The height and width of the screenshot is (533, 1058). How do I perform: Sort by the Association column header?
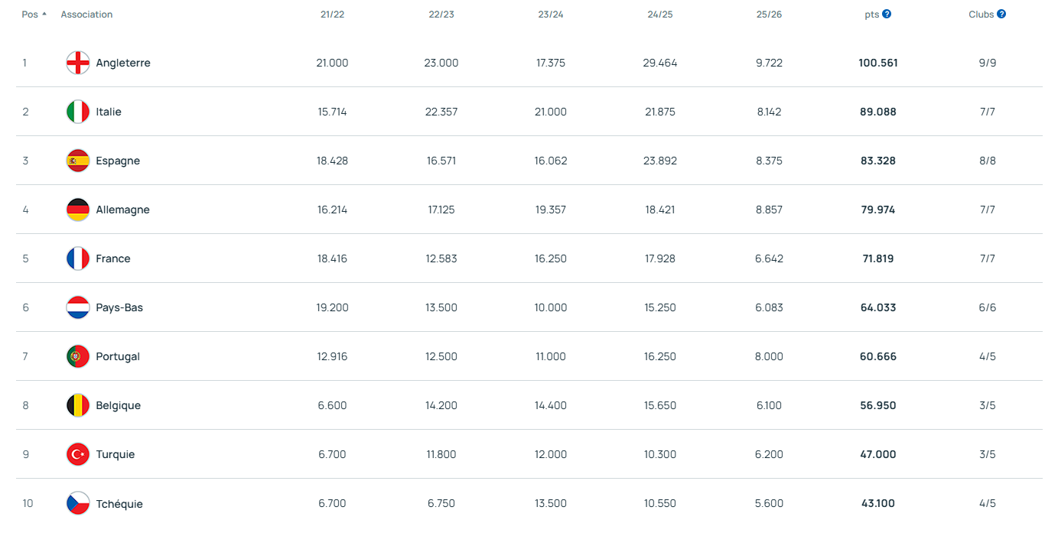tap(86, 15)
